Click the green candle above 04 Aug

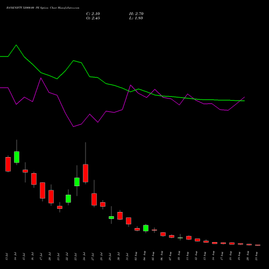[x=146, y=228]
